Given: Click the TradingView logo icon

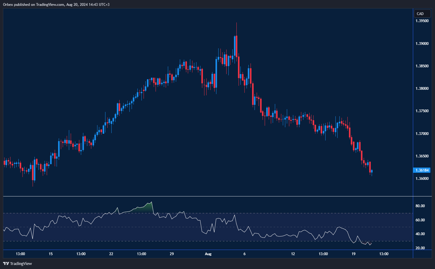Looking at the screenshot, I should coord(6,263).
